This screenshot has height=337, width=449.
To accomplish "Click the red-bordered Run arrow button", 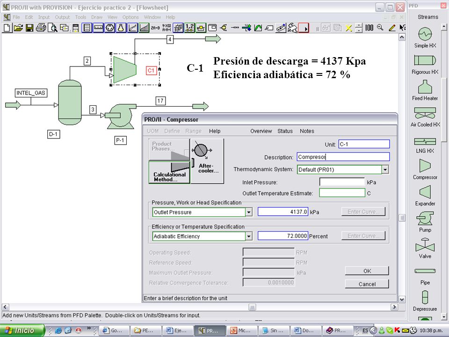I will 304,28.
